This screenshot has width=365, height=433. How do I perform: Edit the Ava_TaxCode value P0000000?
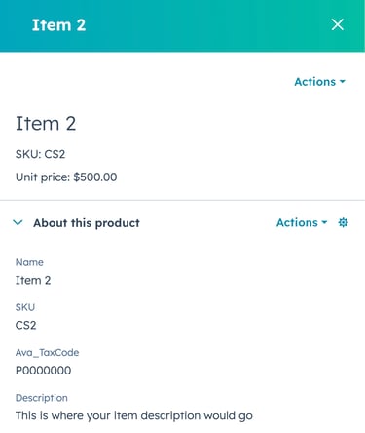click(x=43, y=371)
